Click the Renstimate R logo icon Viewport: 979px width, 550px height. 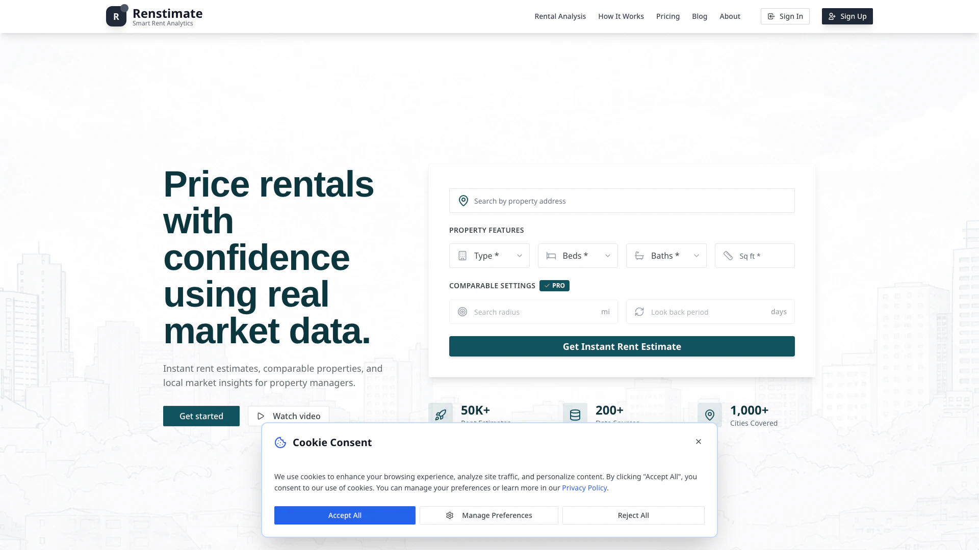tap(116, 16)
